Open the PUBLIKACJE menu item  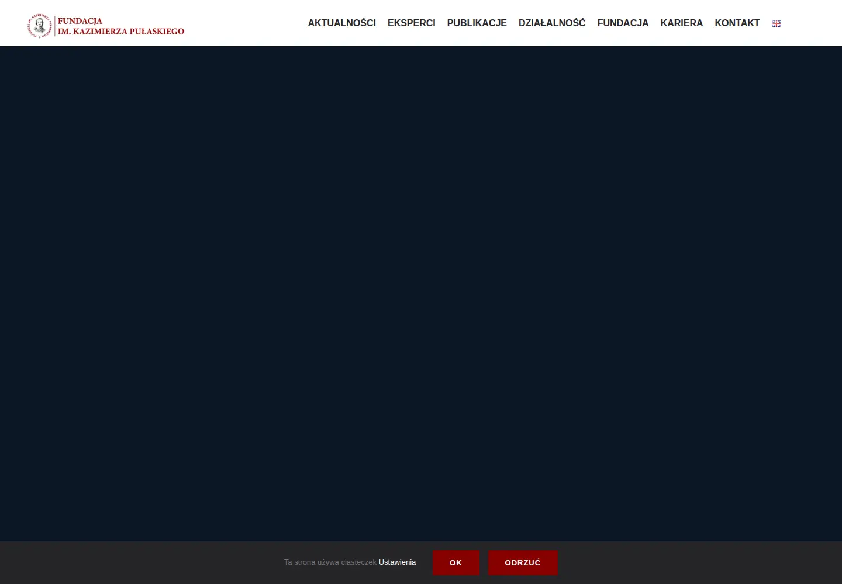477,23
